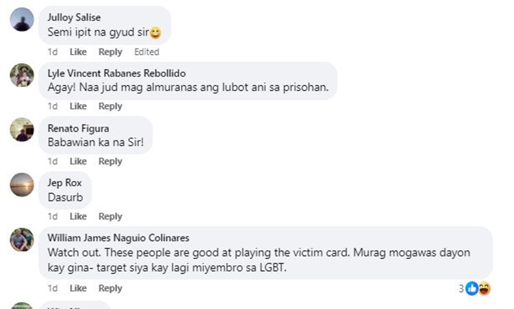Reply to Jep Rox's Dasurb comment
The image size is (514, 309).
(x=110, y=217)
